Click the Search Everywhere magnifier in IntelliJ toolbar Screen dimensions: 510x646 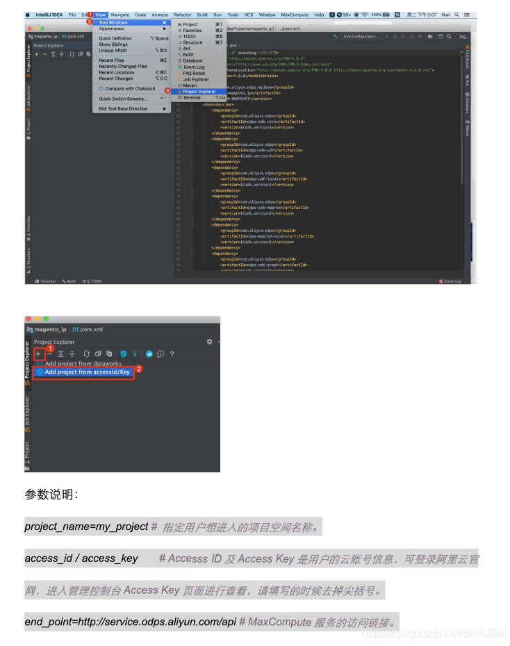pos(449,36)
